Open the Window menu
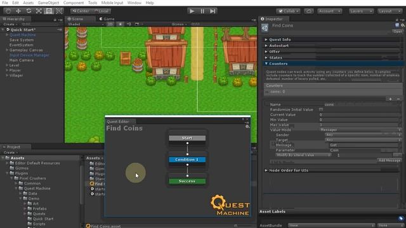The width and height of the screenshot is (406, 228). [x=134, y=3]
